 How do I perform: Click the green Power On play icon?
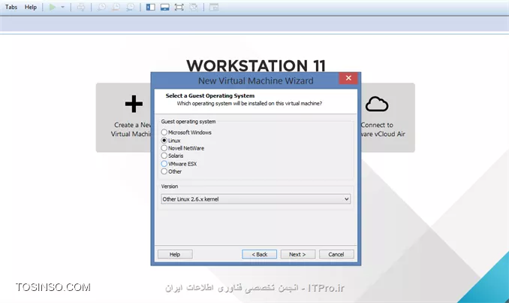coord(53,8)
